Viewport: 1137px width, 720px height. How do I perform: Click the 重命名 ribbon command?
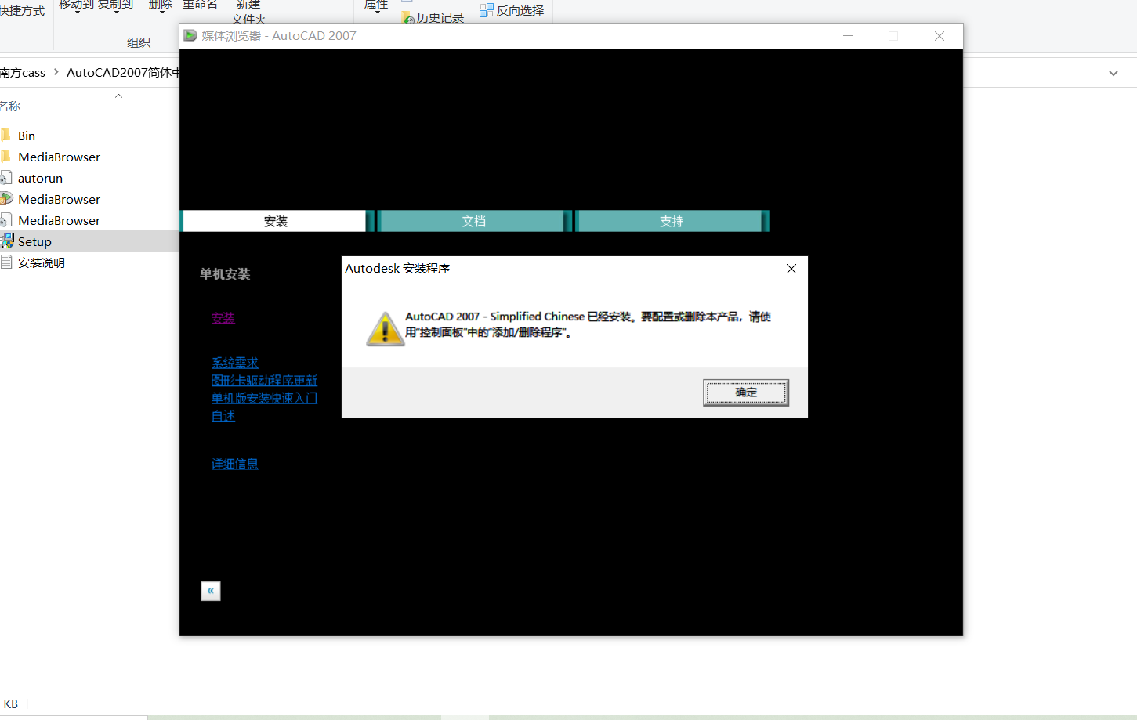tap(200, 5)
